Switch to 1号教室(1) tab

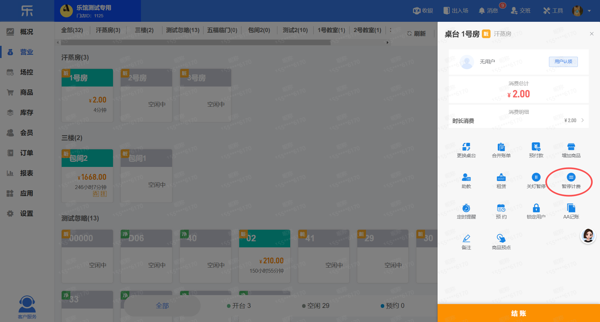point(331,30)
